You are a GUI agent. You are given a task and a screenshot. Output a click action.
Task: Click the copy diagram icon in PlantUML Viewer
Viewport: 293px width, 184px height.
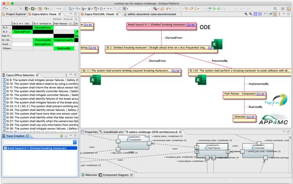(266, 14)
